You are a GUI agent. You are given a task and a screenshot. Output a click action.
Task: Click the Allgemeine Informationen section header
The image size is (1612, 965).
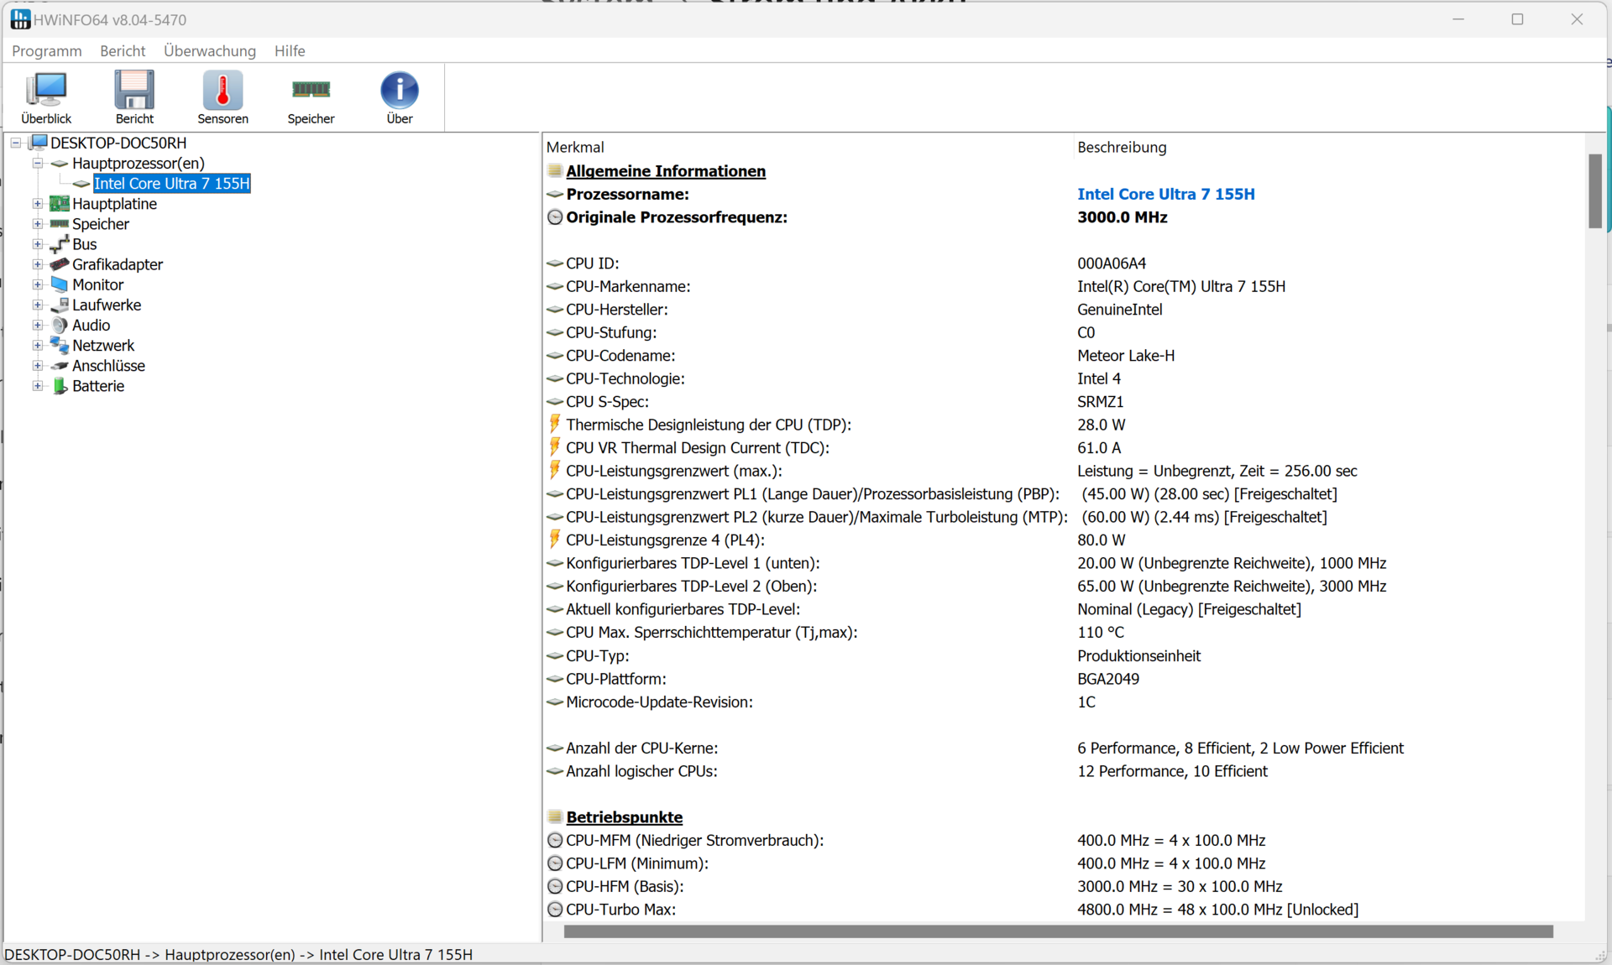[665, 171]
